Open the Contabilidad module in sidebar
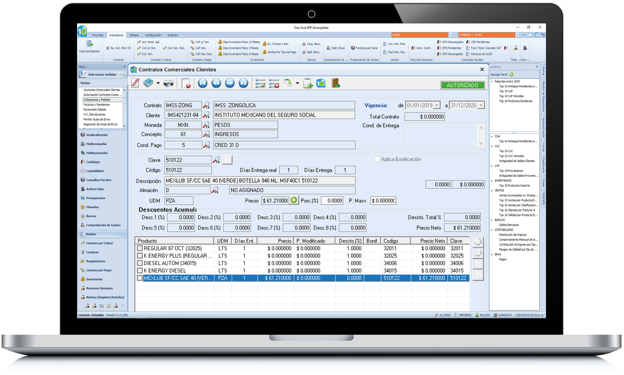Screen dimensions: 624x375 [x=95, y=171]
